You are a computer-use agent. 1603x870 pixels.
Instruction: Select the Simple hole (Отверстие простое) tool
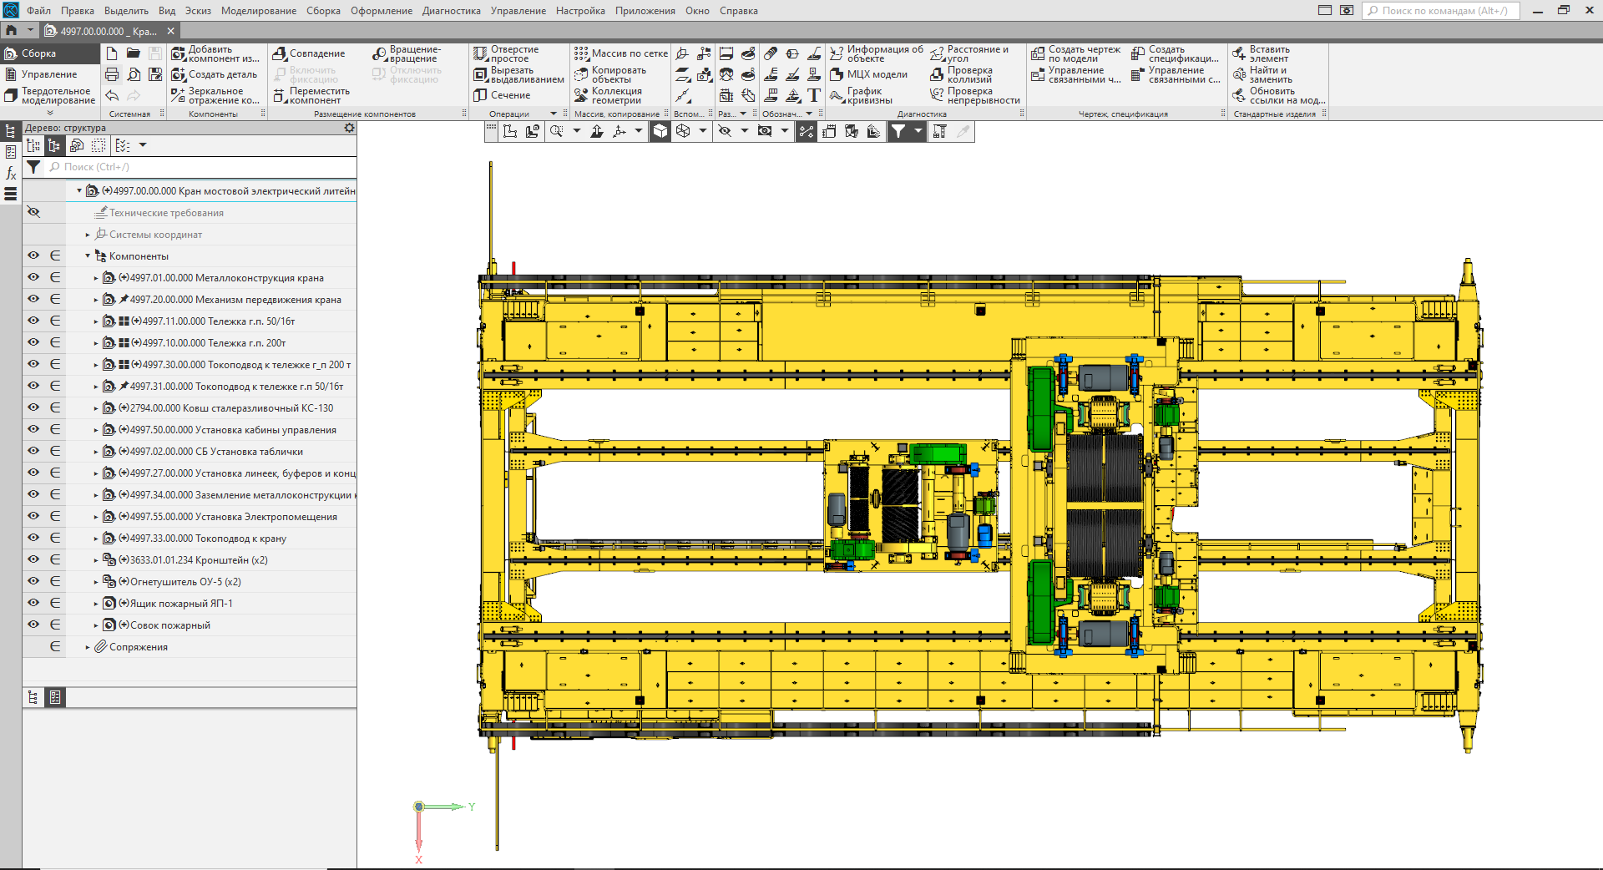[480, 54]
